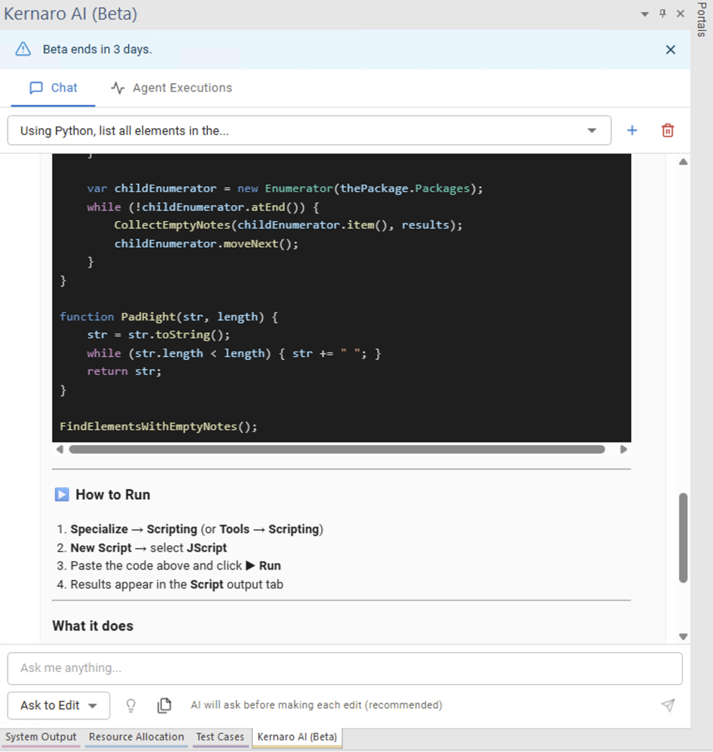
Task: Switch to Test Cases tab
Action: [220, 737]
